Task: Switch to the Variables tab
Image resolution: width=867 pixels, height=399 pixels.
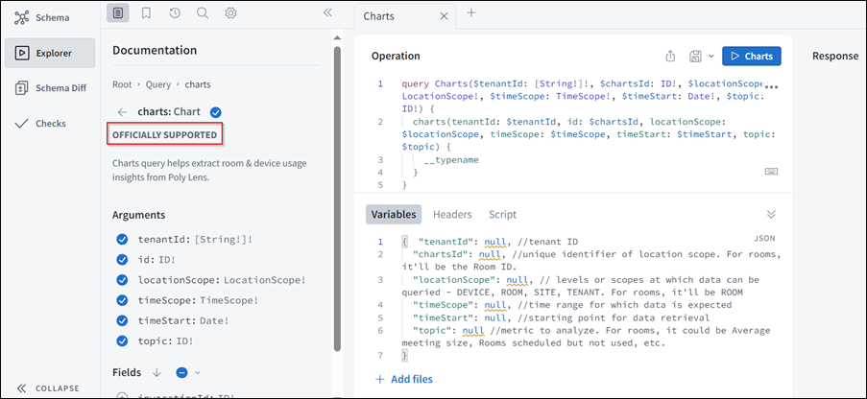Action: point(393,215)
